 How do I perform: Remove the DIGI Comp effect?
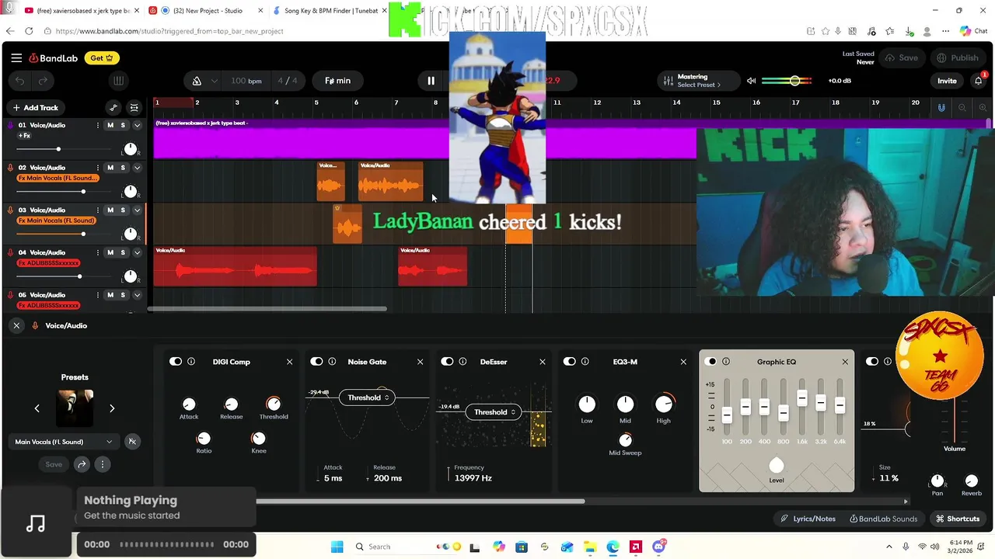pos(289,362)
